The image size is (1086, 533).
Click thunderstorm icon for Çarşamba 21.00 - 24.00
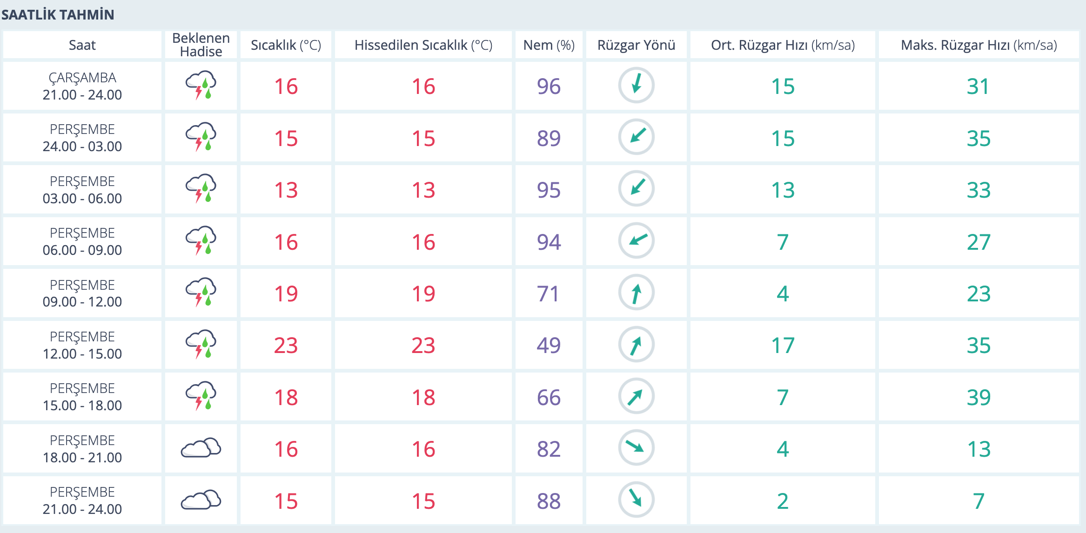[201, 86]
